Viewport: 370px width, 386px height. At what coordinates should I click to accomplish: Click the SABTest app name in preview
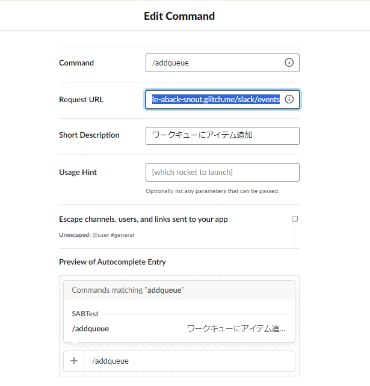pyautogui.click(x=85, y=314)
